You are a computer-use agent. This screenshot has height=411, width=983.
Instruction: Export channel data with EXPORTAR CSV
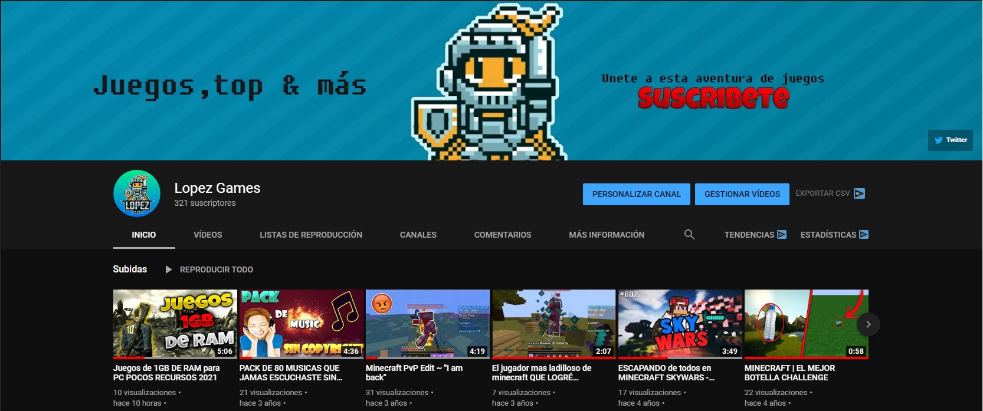point(830,193)
